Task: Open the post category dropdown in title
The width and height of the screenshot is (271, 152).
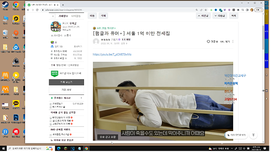Action: [121, 33]
